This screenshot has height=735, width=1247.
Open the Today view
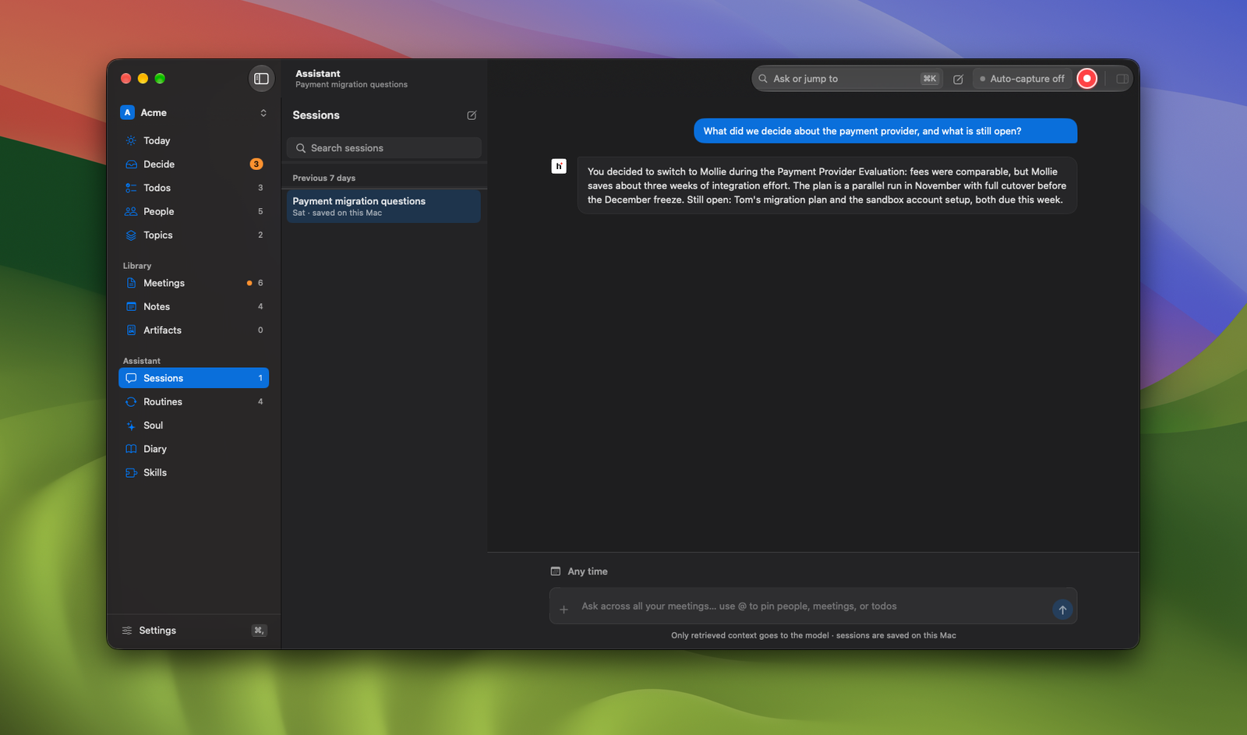[193, 141]
